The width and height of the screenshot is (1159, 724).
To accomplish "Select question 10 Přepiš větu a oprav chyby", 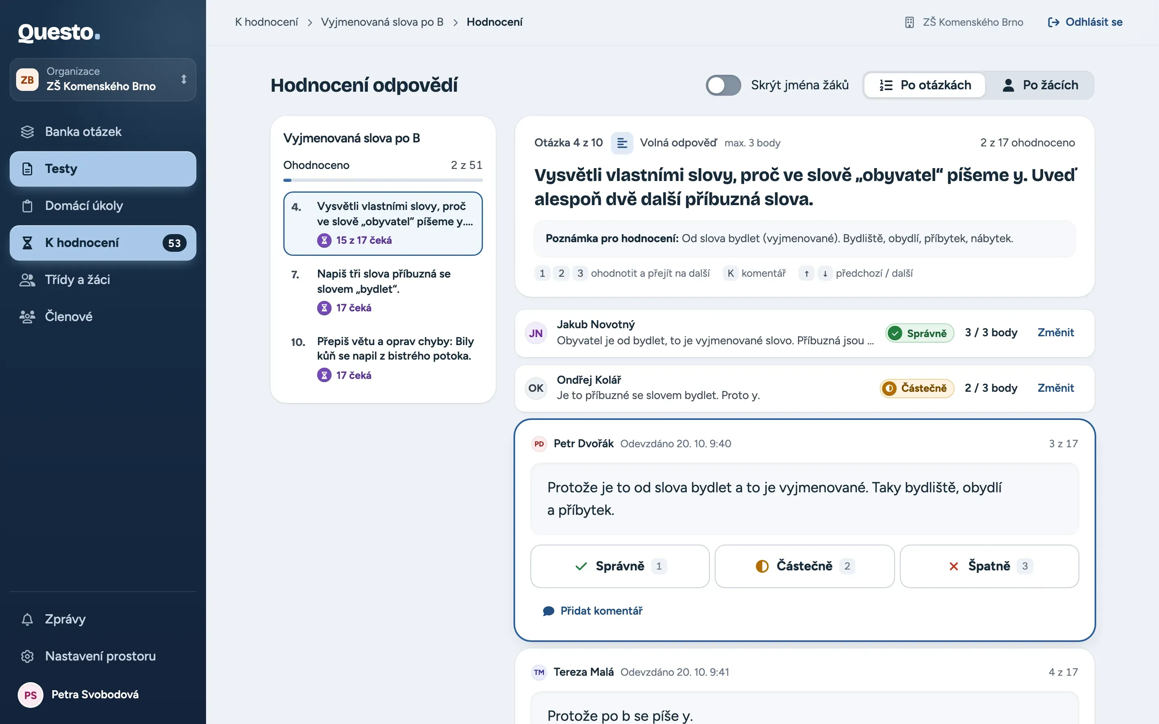I will click(383, 358).
